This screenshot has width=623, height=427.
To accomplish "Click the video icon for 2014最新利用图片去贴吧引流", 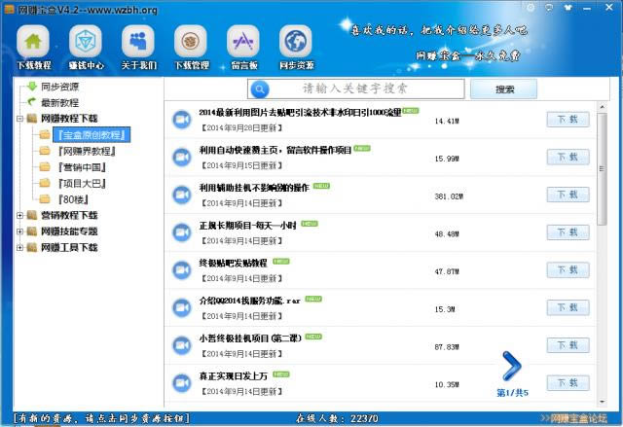I will click(182, 120).
